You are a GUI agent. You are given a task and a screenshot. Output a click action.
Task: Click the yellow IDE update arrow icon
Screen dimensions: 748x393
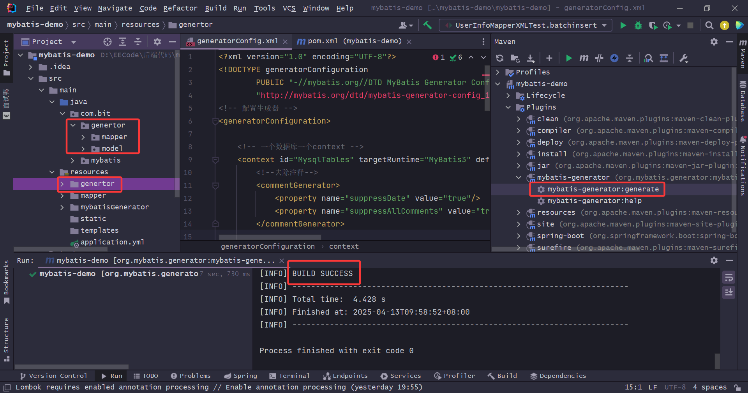725,25
